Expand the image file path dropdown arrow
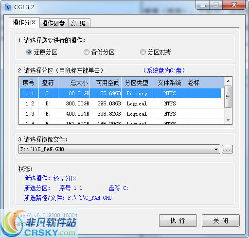This screenshot has width=249, height=238. pos(216,149)
